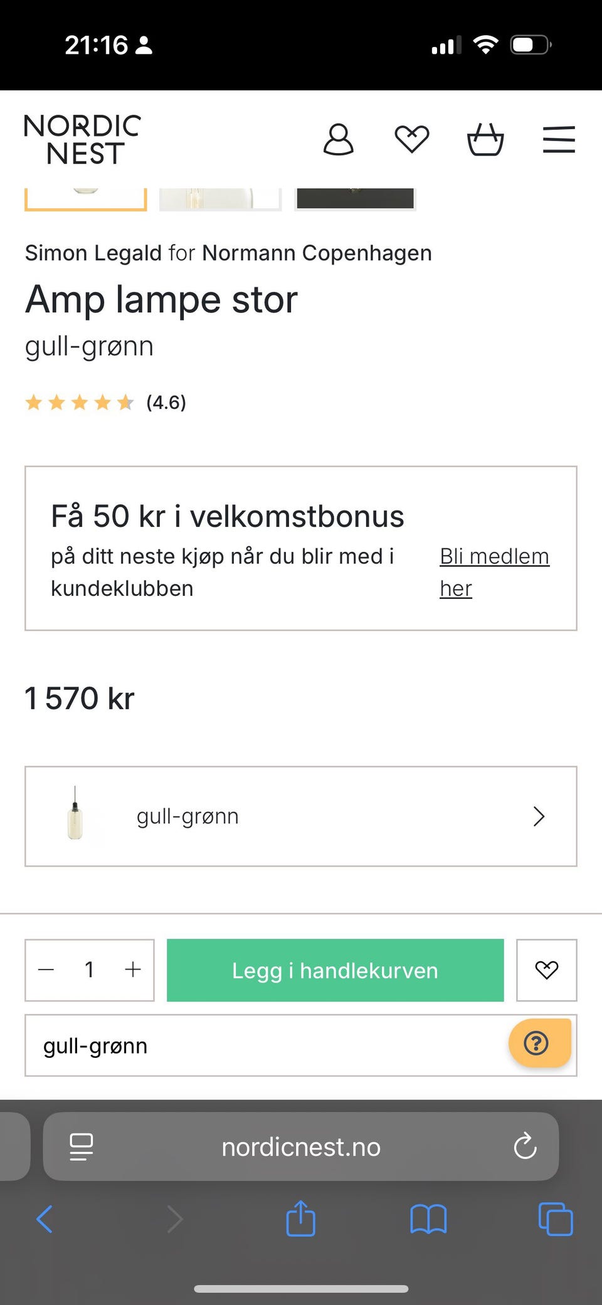Reload the page with refresh icon
Viewport: 602px width, 1305px height.
(525, 1147)
